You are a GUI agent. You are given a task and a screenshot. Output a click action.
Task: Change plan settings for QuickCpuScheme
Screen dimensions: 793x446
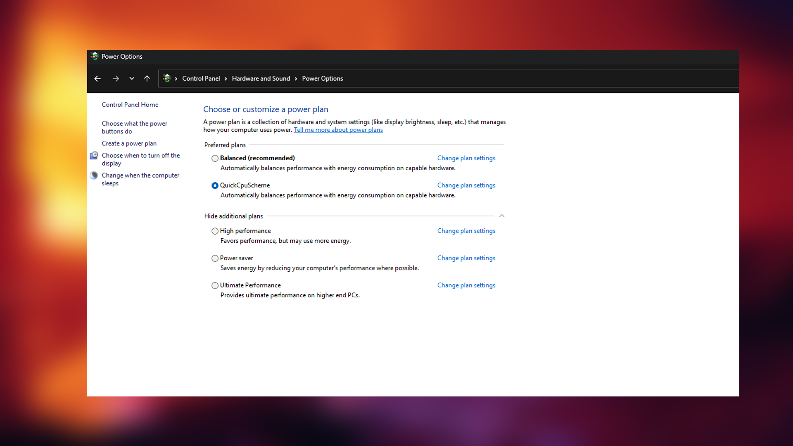[x=466, y=185]
